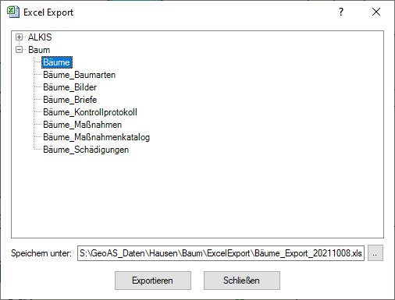Select Bäume_Kontrollprotokoll in the tree

[x=90, y=112]
